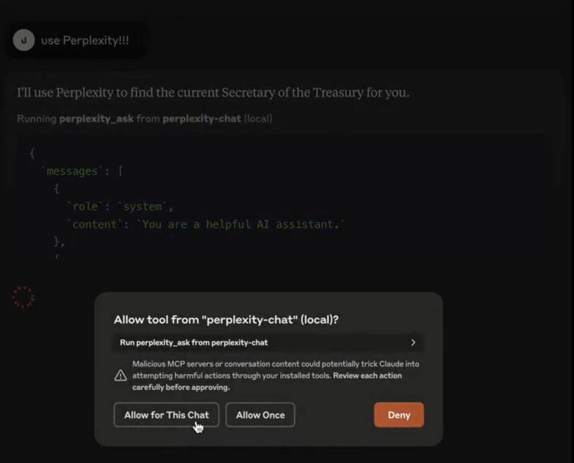Screen dimensions: 574x463
Task: Click the `messages` key in the JSON block
Action: [x=72, y=171]
